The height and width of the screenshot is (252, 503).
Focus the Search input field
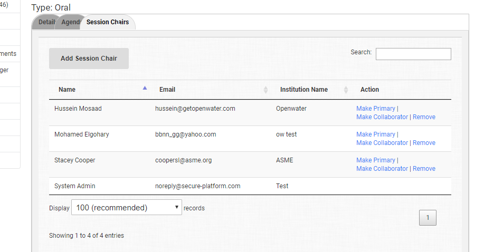click(413, 54)
